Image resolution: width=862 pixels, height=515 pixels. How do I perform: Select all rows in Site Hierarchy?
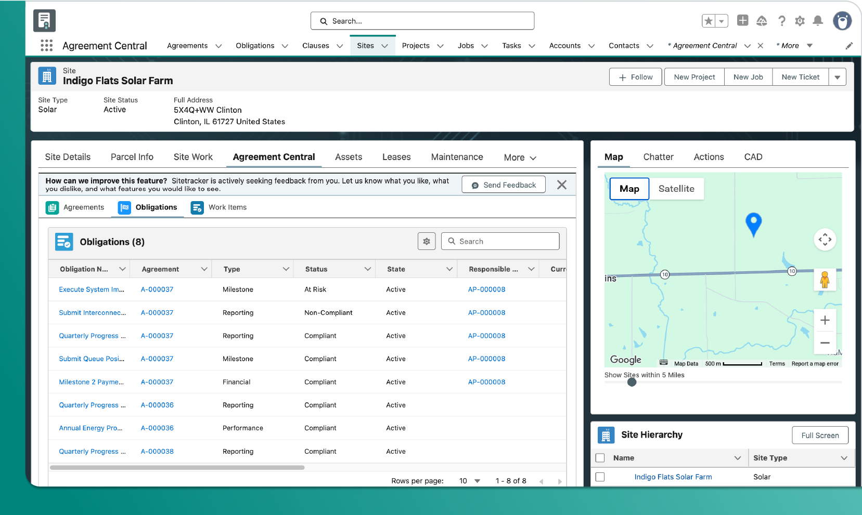[600, 458]
